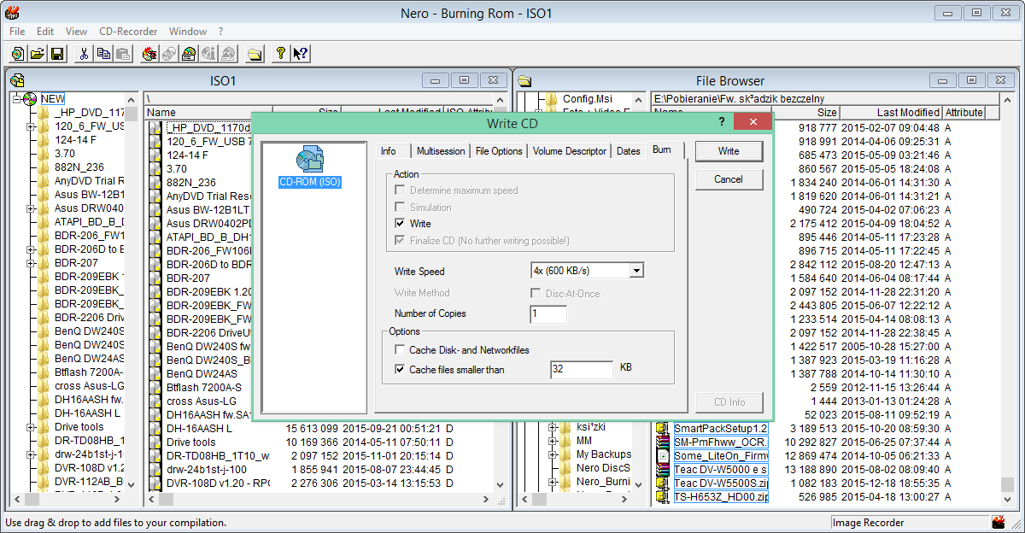This screenshot has height=533, width=1025.
Task: Click the File Browser folder toolbar icon
Action: coord(255,54)
